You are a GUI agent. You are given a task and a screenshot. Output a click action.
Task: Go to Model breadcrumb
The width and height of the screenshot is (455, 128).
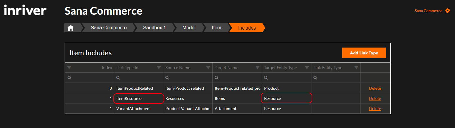189,28
